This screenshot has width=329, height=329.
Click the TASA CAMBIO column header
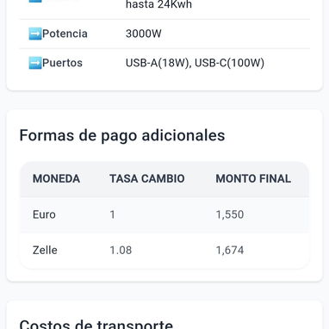point(147,179)
